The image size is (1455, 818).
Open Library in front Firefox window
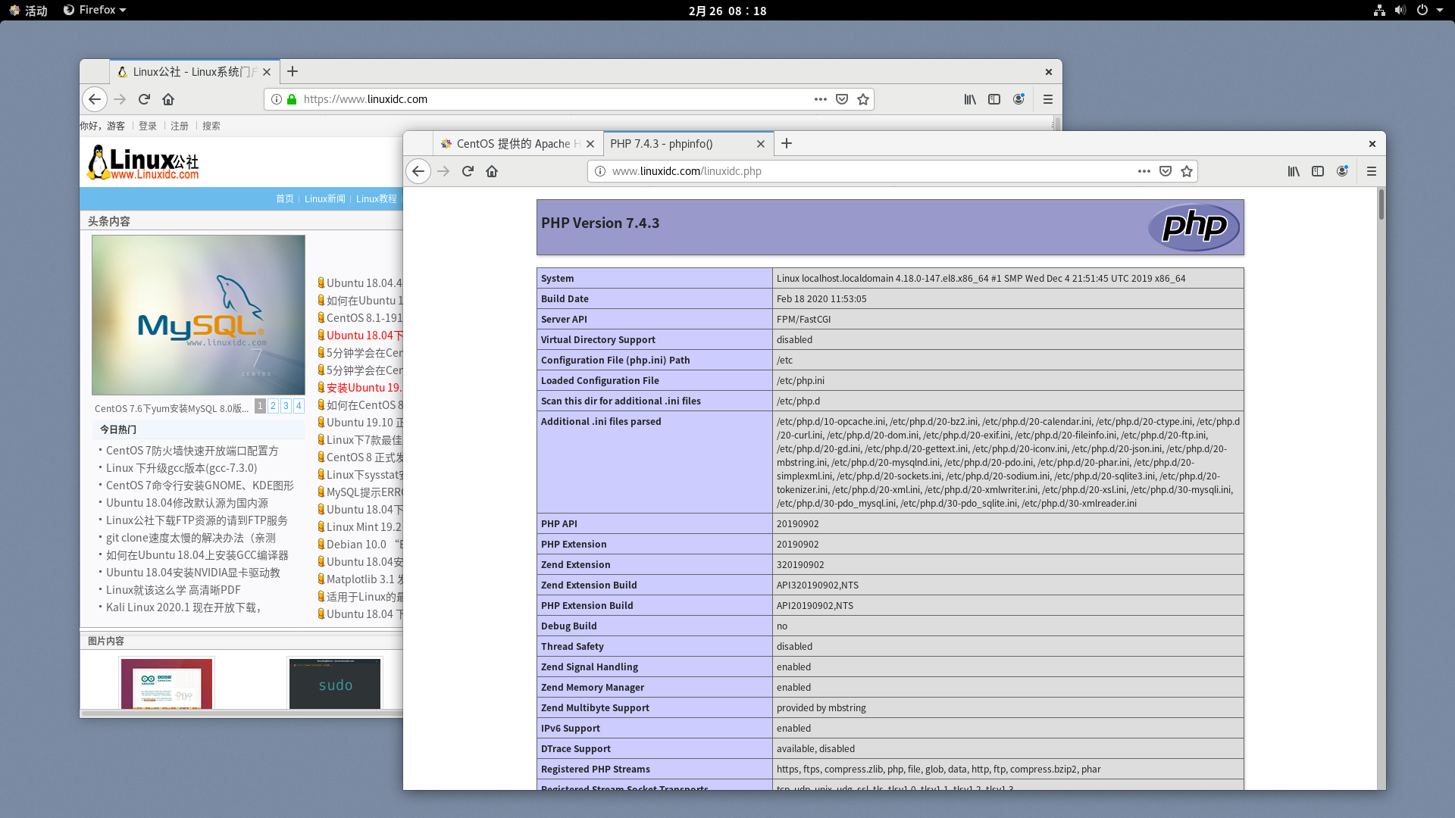click(x=1294, y=171)
